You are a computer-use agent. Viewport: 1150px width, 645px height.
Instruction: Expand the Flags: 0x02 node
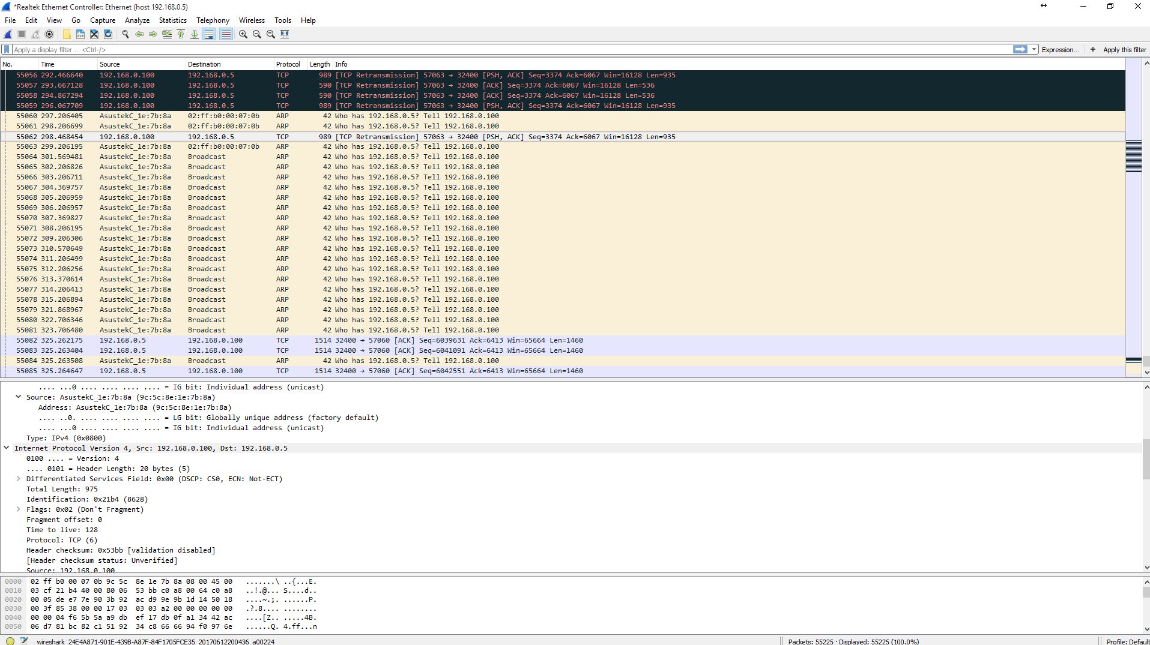18,509
